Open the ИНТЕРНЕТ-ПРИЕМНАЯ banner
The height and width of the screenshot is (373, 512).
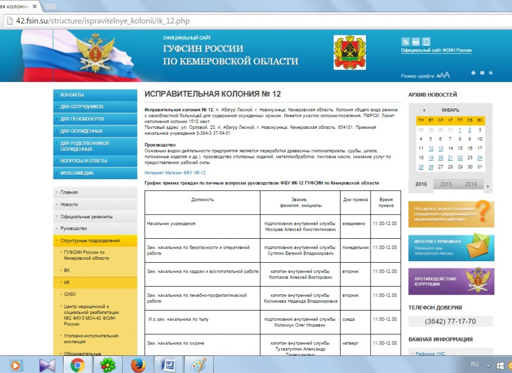pyautogui.click(x=451, y=248)
